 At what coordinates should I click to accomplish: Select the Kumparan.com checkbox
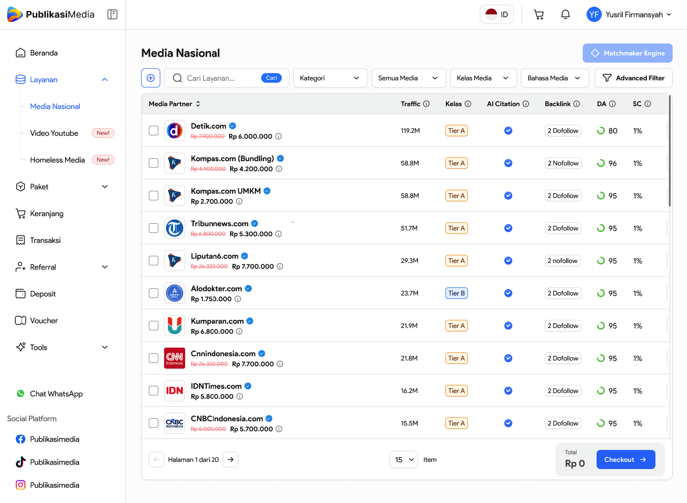(x=154, y=326)
